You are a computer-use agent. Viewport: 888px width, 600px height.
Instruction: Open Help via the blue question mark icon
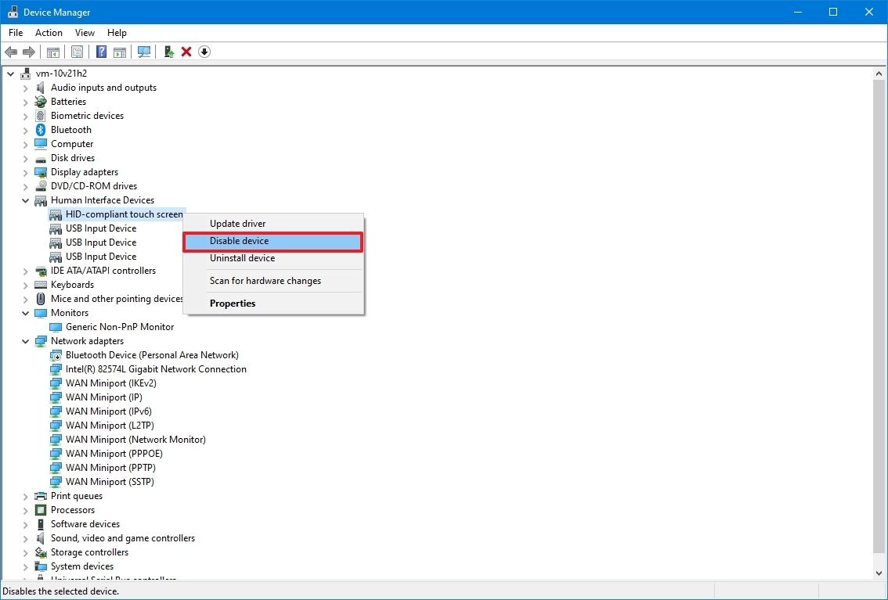point(101,52)
